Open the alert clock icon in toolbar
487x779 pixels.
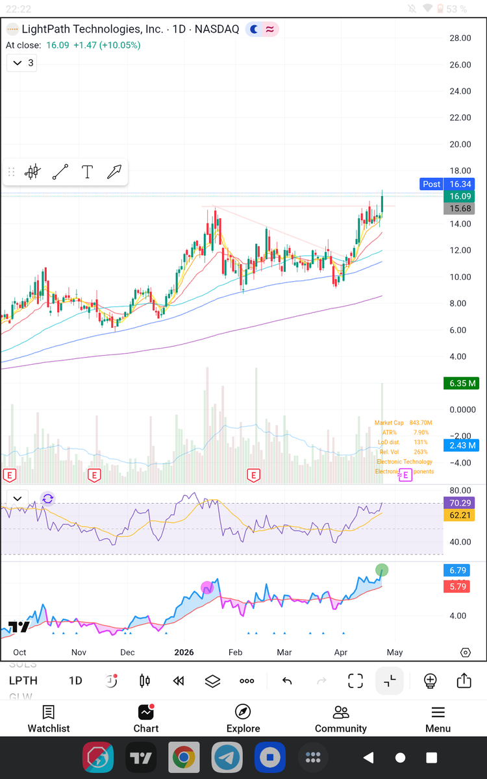click(111, 680)
